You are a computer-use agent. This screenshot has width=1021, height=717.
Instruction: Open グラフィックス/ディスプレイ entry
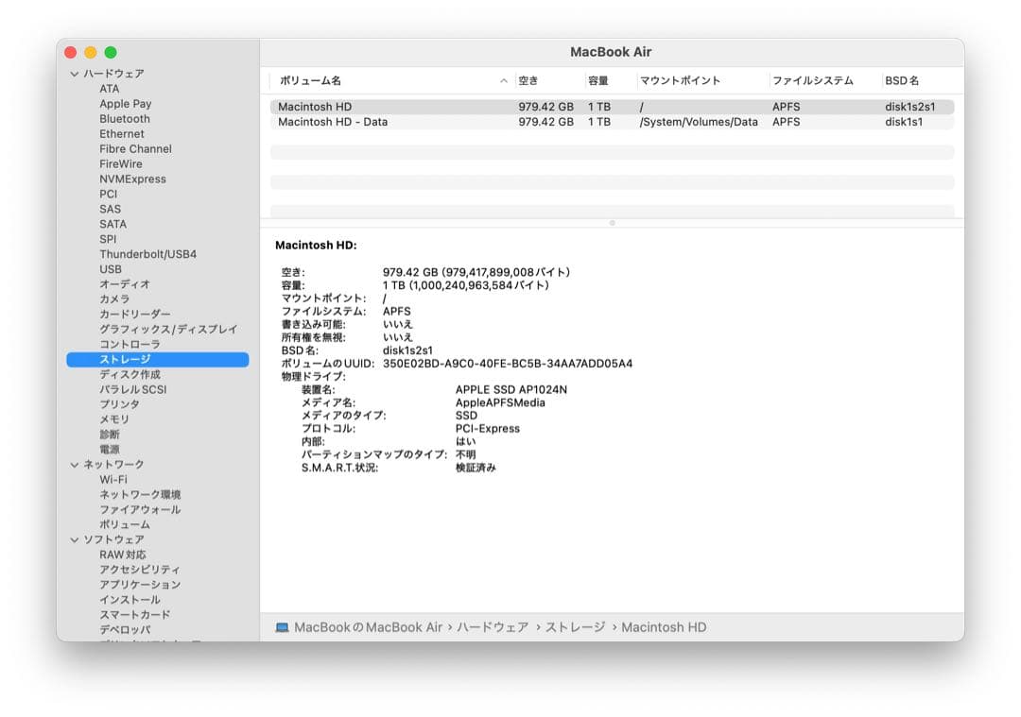[x=168, y=330]
